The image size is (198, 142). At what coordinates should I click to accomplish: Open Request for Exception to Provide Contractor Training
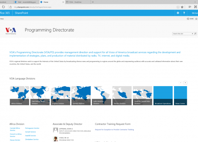tap(114, 129)
